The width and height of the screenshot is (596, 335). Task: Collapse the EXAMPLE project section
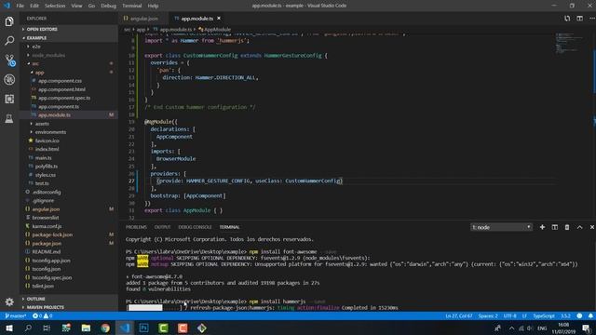(69, 38)
